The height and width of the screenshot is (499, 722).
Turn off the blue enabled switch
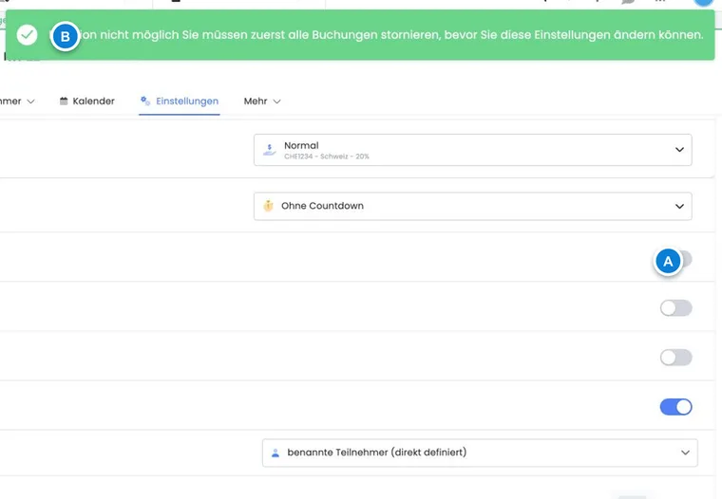675,407
